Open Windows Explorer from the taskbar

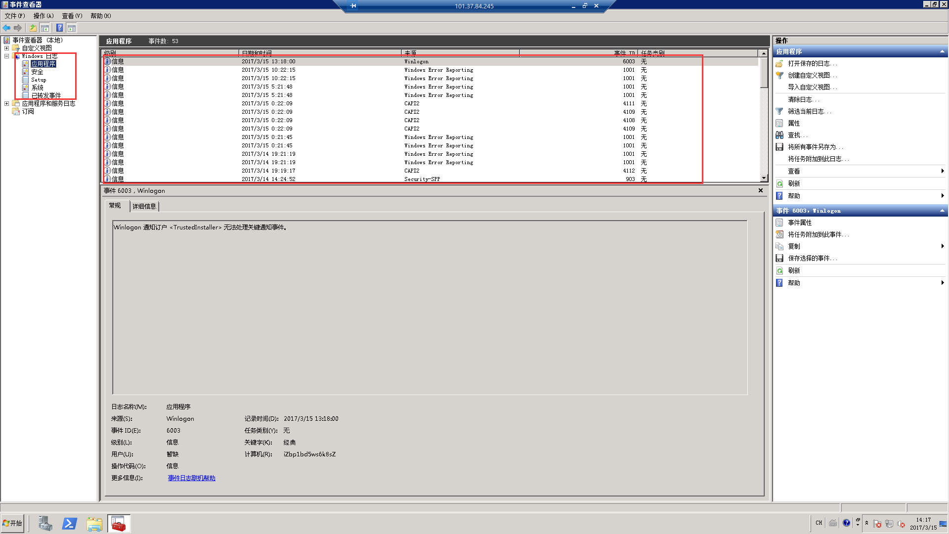94,524
